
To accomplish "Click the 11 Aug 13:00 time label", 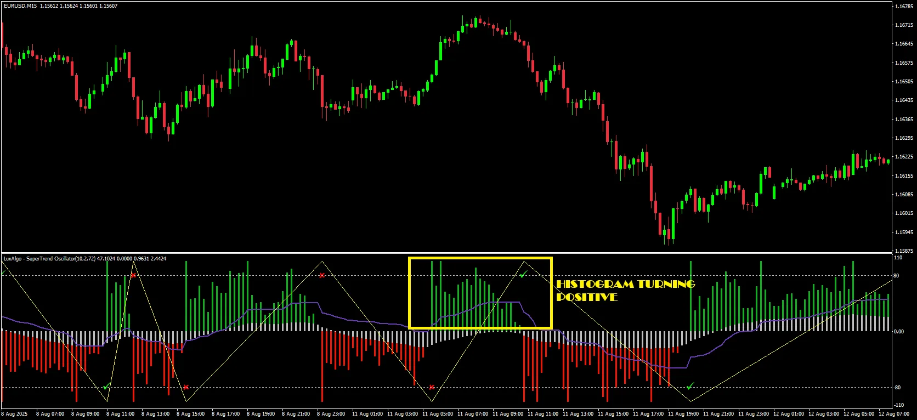I will 578,414.
